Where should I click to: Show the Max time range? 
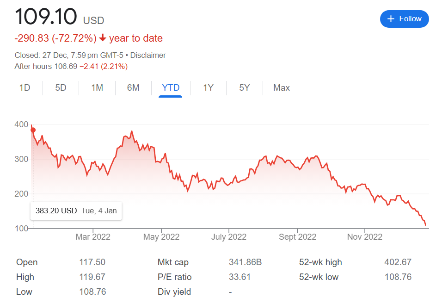281,88
